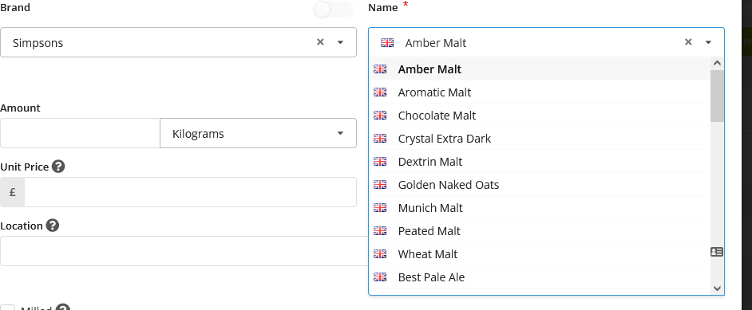Viewport: 752px width, 310px height.
Task: Open the Kilograms unit dropdown
Action: [x=258, y=133]
